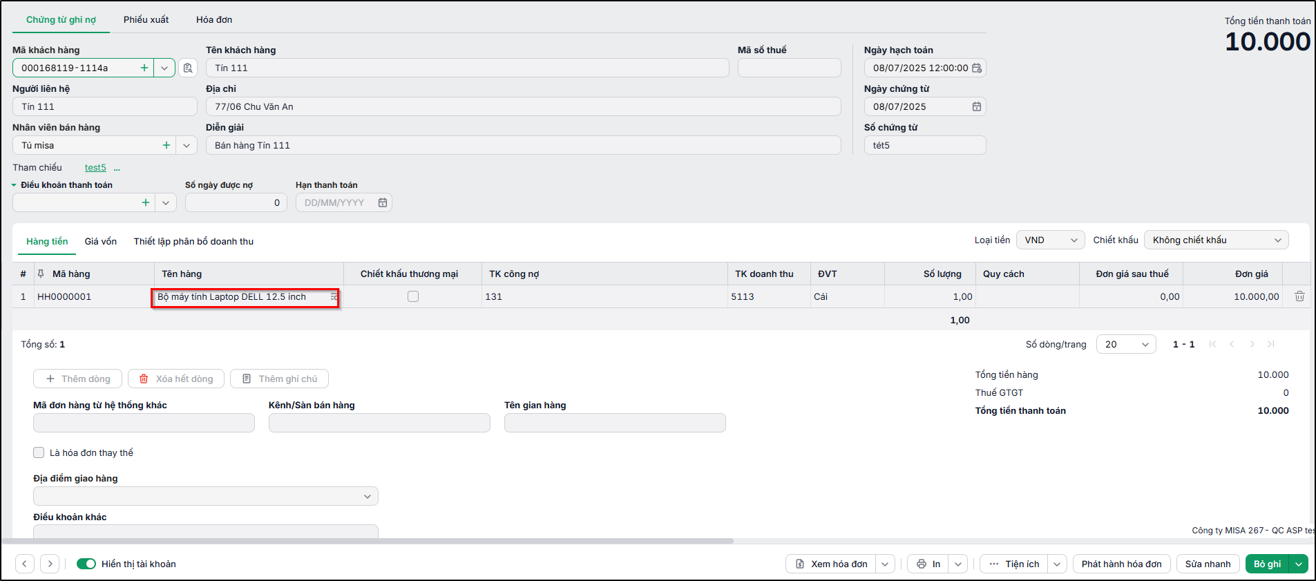Click the Mã số thuế field
The height and width of the screenshot is (581, 1316).
[790, 68]
